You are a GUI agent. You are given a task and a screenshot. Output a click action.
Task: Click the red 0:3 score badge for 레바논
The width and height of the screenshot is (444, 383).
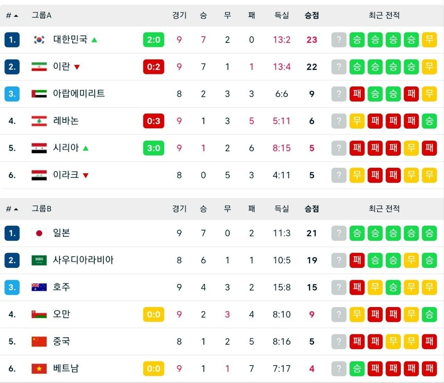click(x=154, y=121)
